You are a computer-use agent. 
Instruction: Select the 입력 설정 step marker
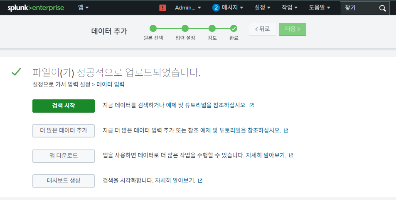pos(185,29)
